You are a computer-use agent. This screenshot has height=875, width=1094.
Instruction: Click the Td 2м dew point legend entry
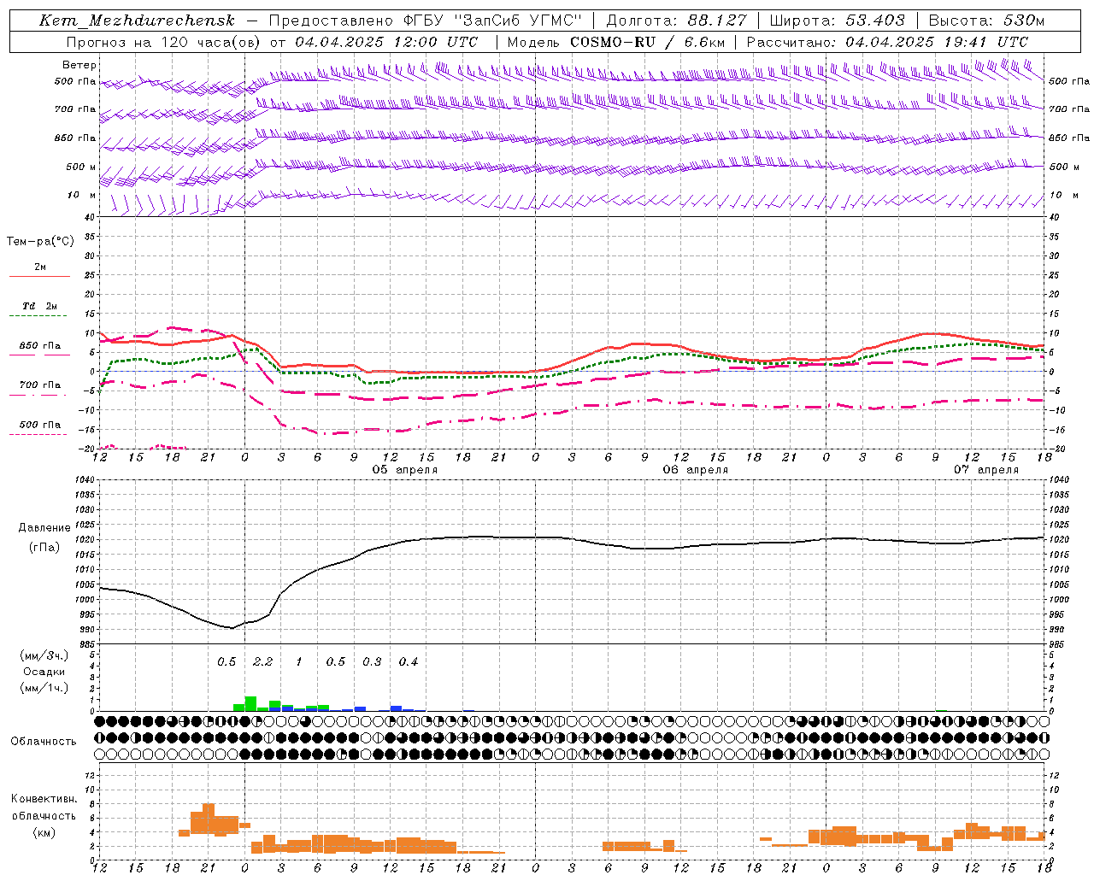tap(40, 306)
